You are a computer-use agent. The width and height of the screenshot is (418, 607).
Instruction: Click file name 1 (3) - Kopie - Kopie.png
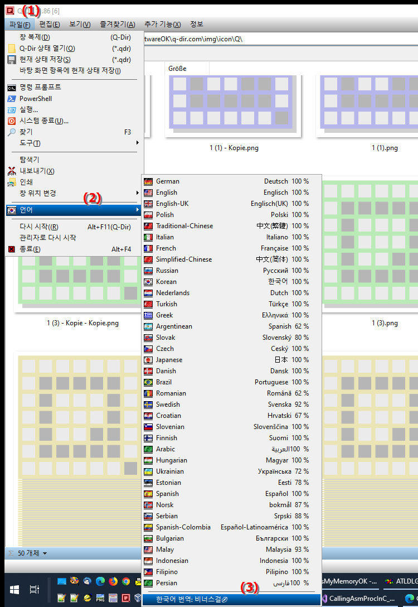pyautogui.click(x=82, y=323)
